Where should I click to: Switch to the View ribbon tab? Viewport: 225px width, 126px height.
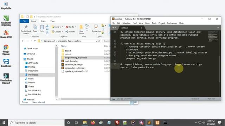click(52, 21)
